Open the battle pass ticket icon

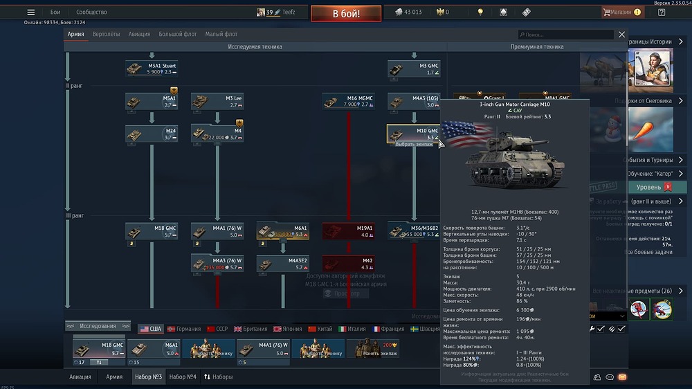526,12
